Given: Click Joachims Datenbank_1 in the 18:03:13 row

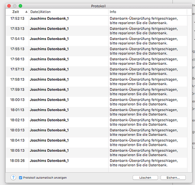Looking at the screenshot, I should coord(49,130).
